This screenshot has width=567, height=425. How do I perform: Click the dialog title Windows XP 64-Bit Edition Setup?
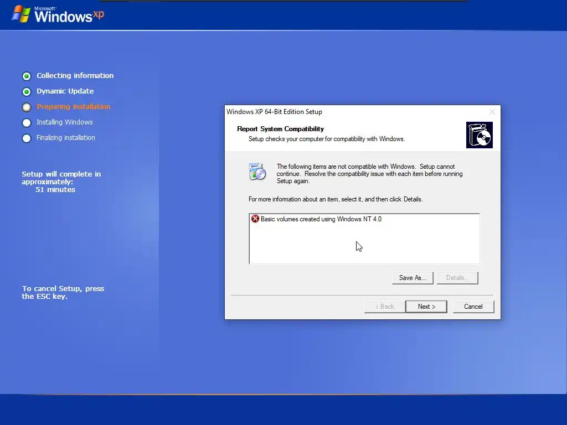tap(274, 112)
